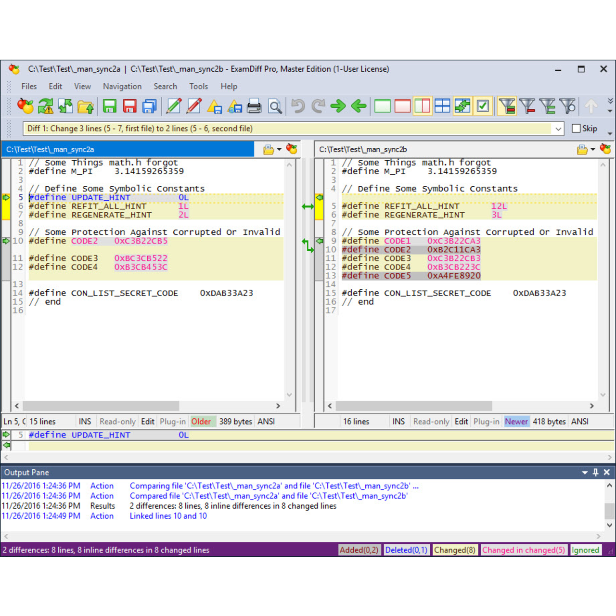This screenshot has height=616, width=616.
Task: Click Read-only in the left status bar
Action: click(x=117, y=422)
